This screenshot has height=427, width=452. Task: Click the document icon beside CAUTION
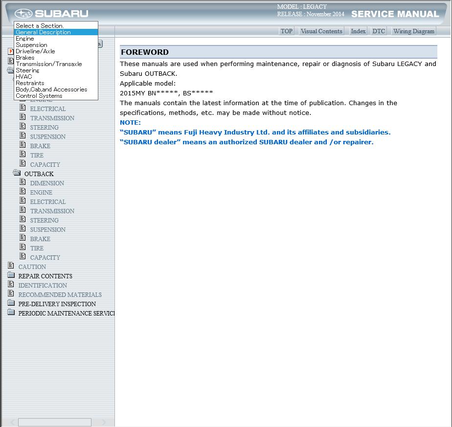(x=11, y=265)
